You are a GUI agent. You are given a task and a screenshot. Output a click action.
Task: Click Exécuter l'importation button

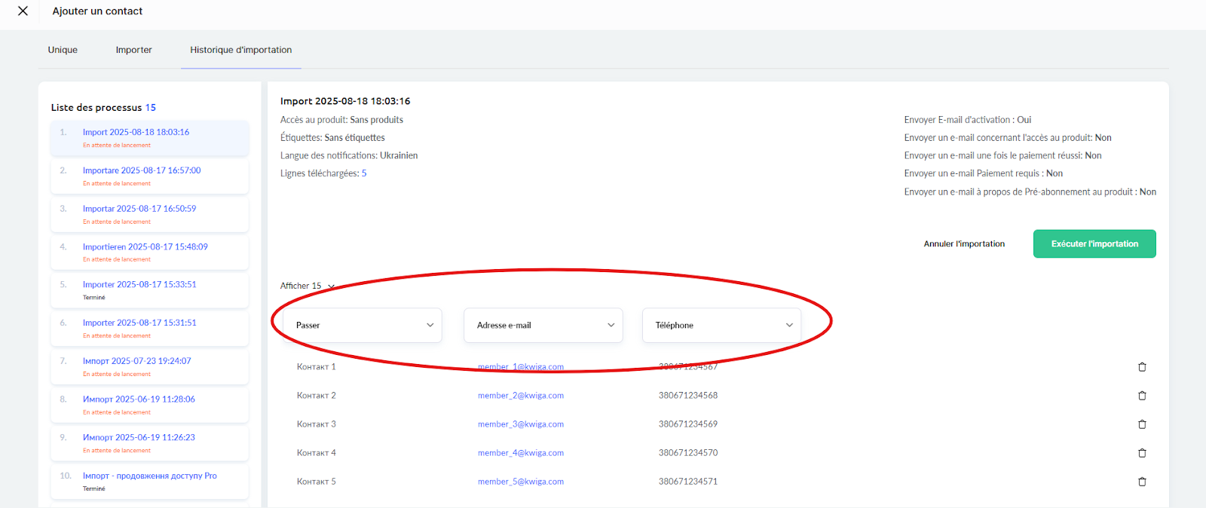click(x=1094, y=244)
